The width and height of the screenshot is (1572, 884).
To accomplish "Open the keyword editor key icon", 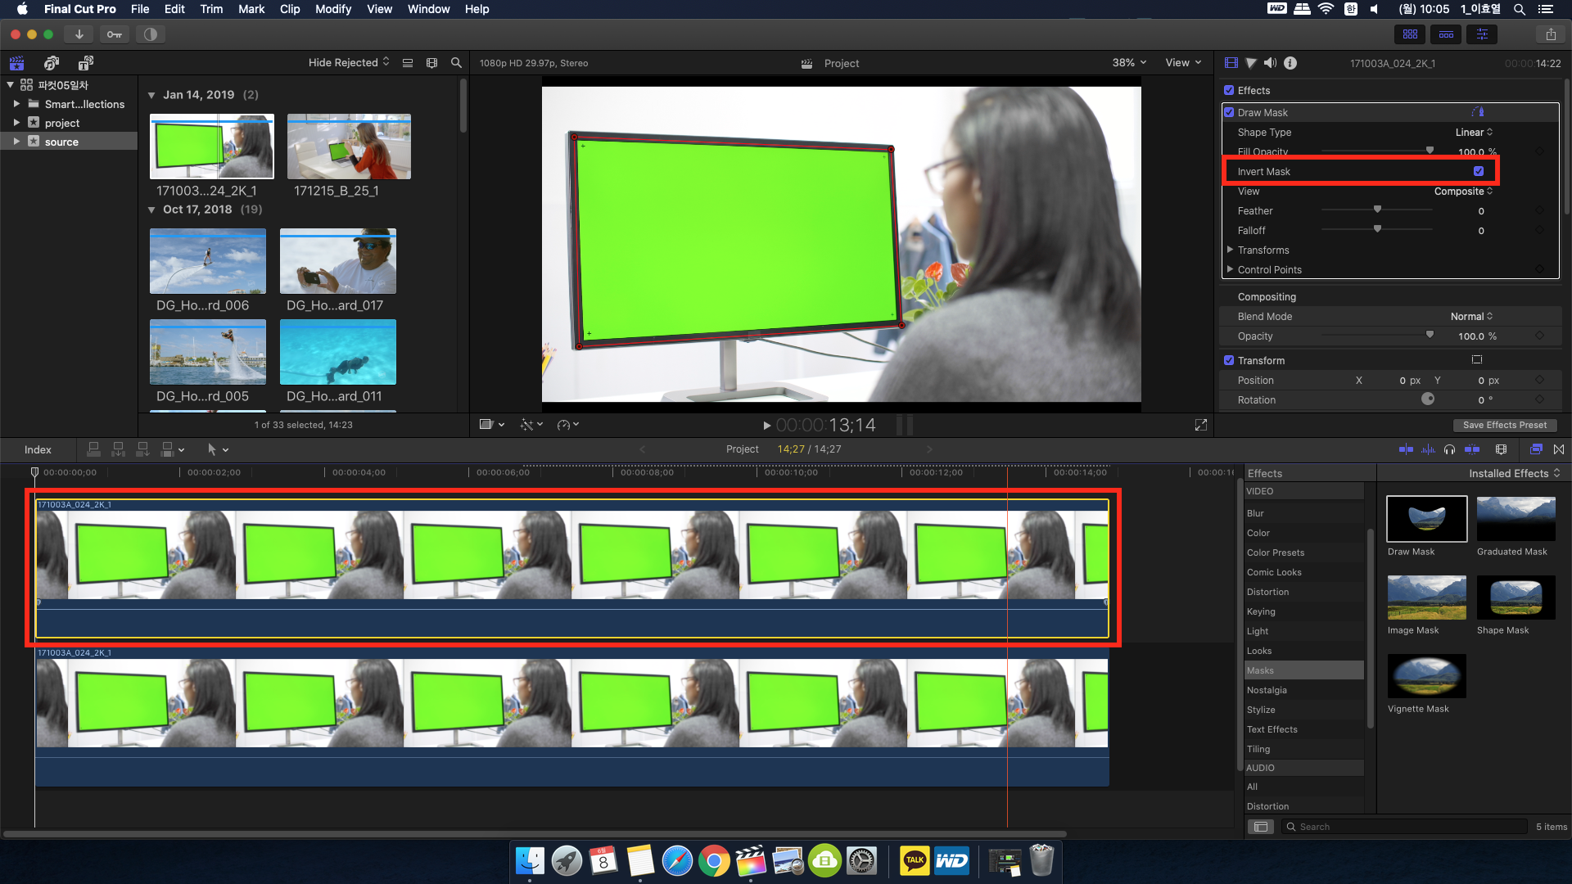I will 114,34.
